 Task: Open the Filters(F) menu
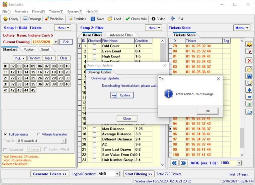[x=39, y=12]
